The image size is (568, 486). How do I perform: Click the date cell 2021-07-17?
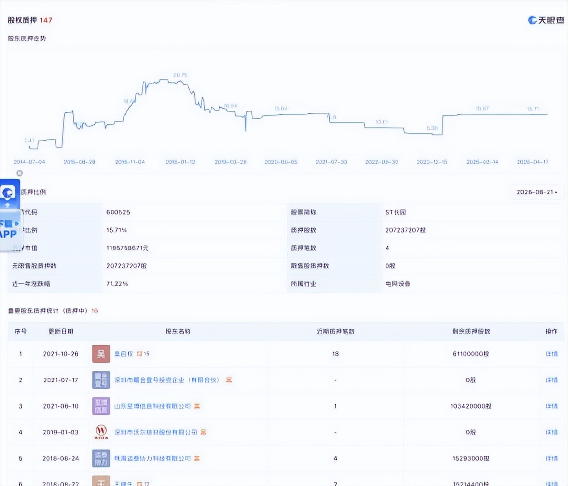click(x=60, y=380)
